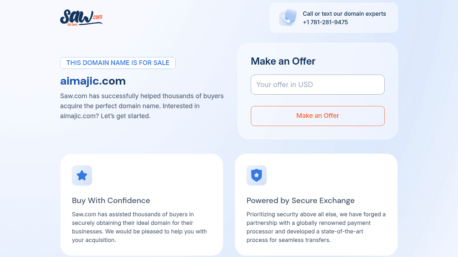Viewport: 458px width, 257px height.
Task: Click the 'Be Seen' tagline under the logo
Action: [x=73, y=25]
